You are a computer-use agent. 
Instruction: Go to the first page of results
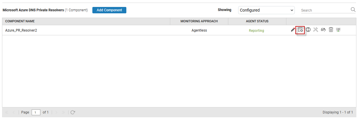point(7,112)
